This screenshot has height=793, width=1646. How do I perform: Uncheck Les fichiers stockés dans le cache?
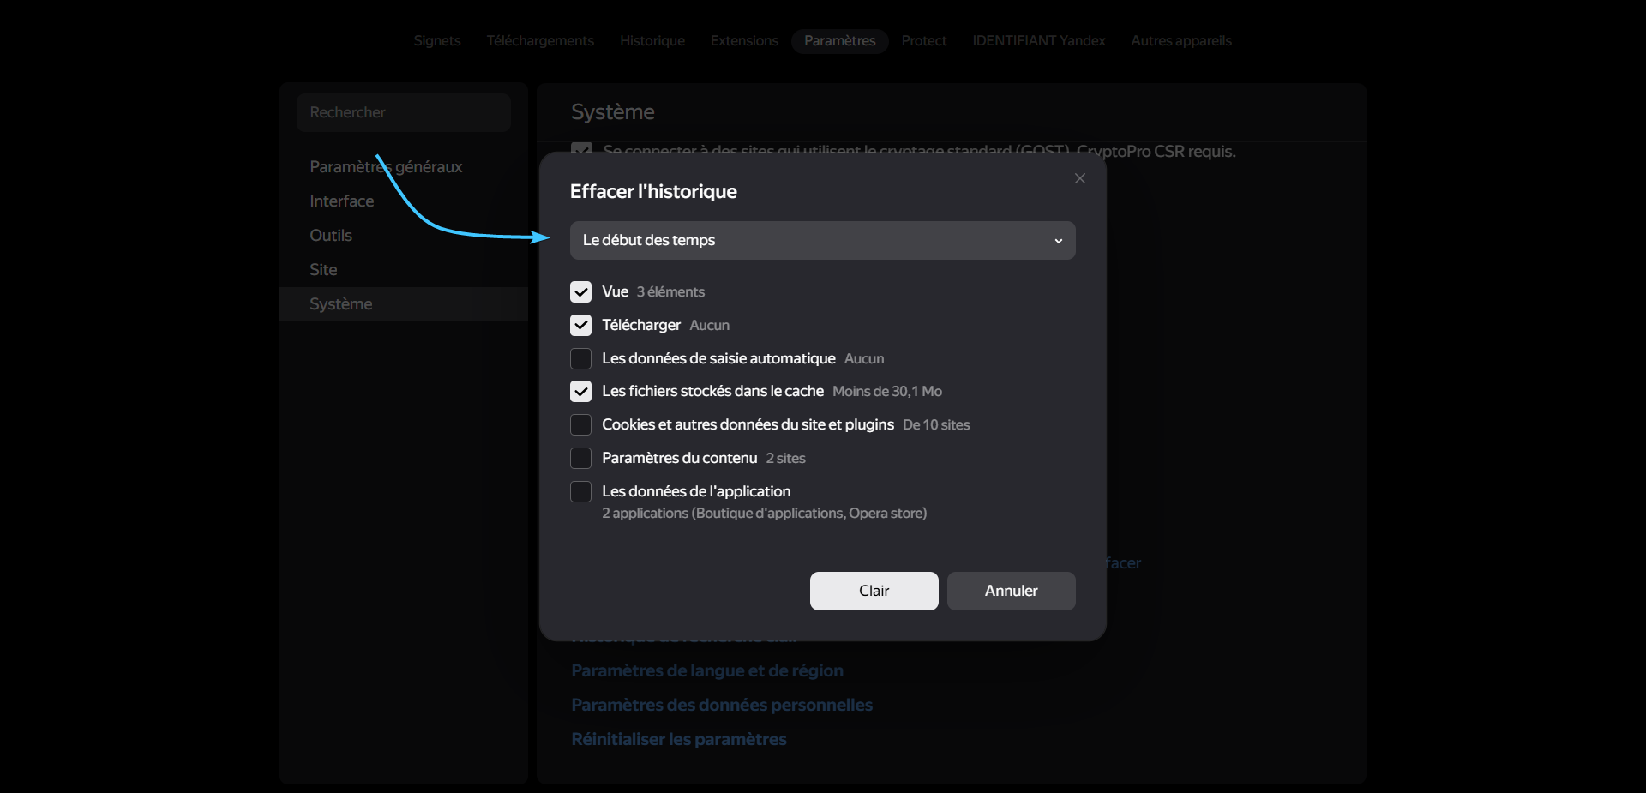pyautogui.click(x=580, y=392)
